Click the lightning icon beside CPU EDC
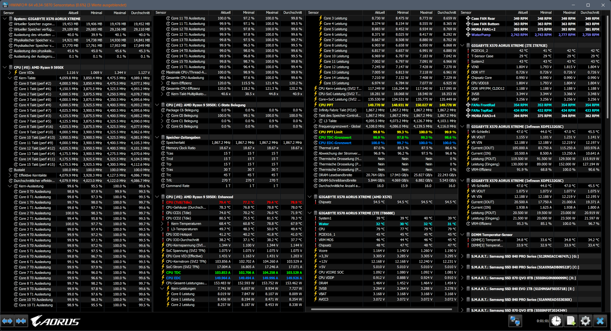Viewport: 611px width, 331px height. point(163,278)
